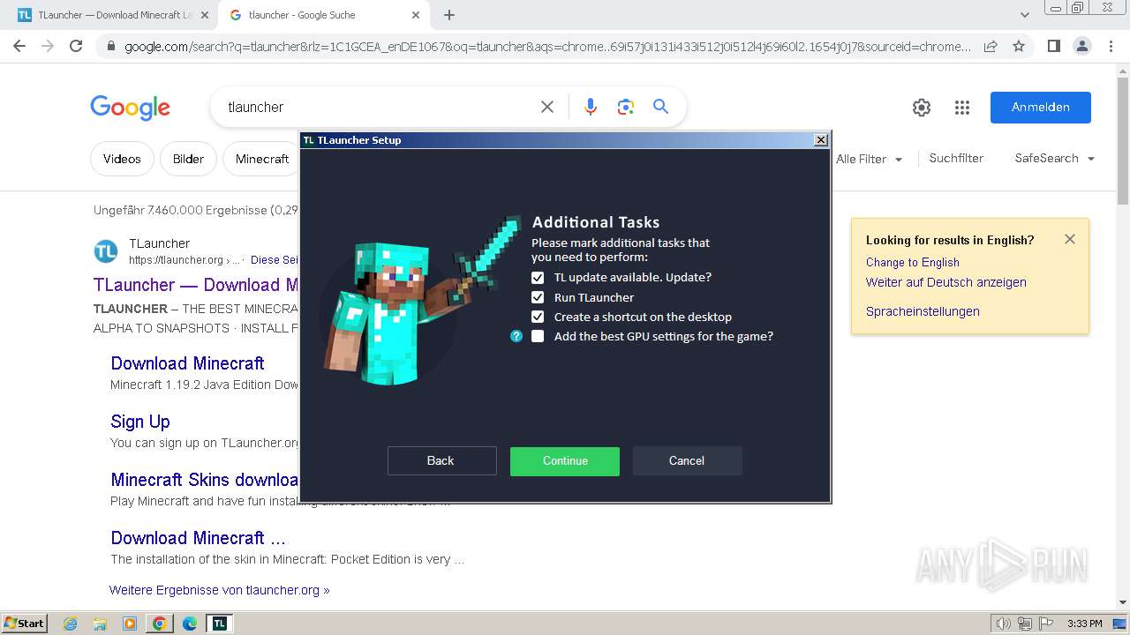
Task: Open the 'Download Minecraft ...' lower sitelink
Action: click(198, 538)
